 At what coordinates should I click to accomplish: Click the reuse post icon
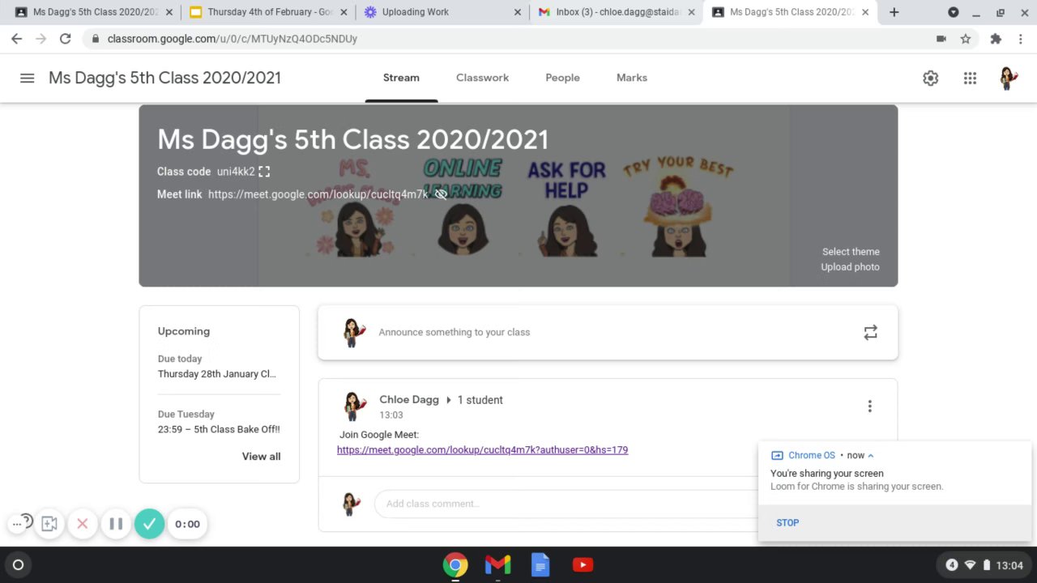pos(870,332)
